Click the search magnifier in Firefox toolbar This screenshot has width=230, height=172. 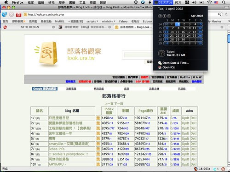click(x=219, y=14)
